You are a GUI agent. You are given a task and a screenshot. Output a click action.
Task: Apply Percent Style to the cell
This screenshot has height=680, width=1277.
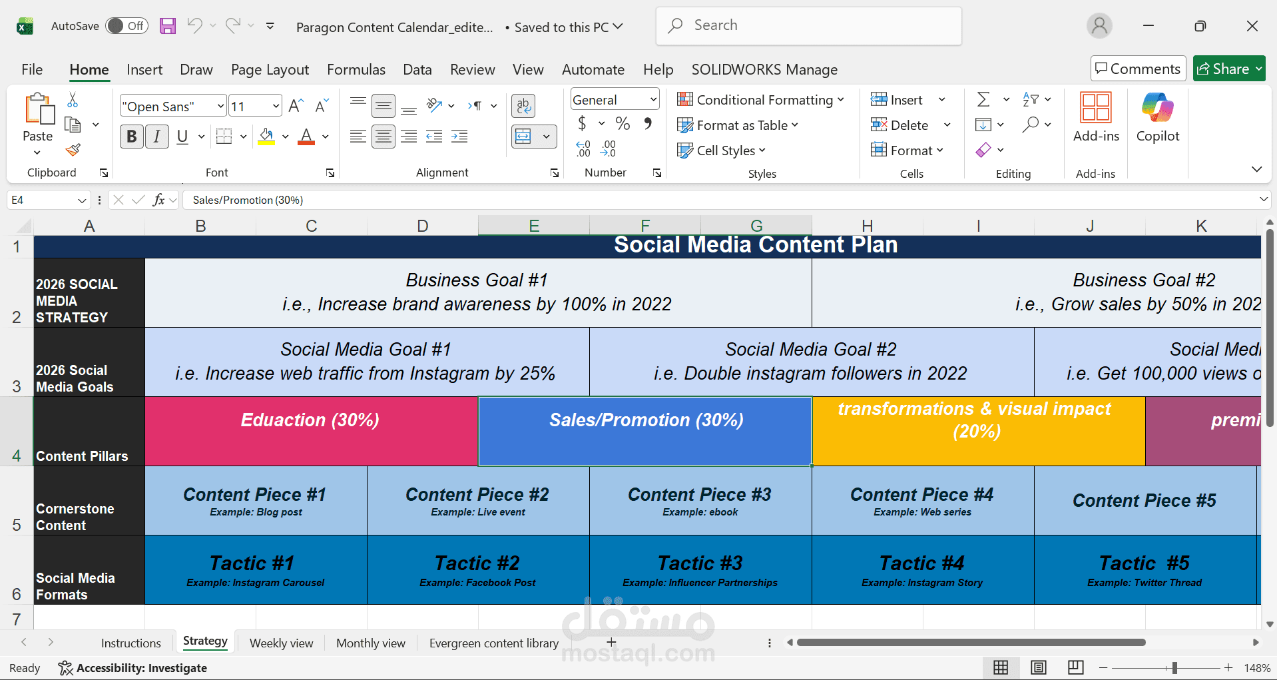[623, 123]
